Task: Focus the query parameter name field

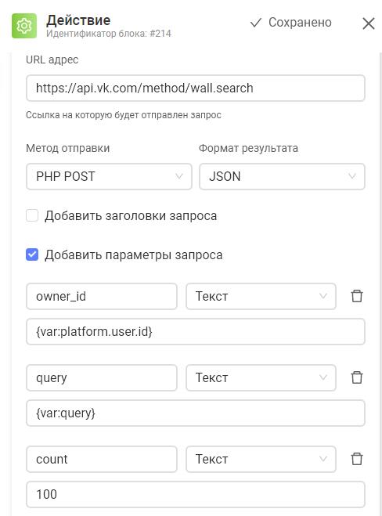Action: [102, 377]
